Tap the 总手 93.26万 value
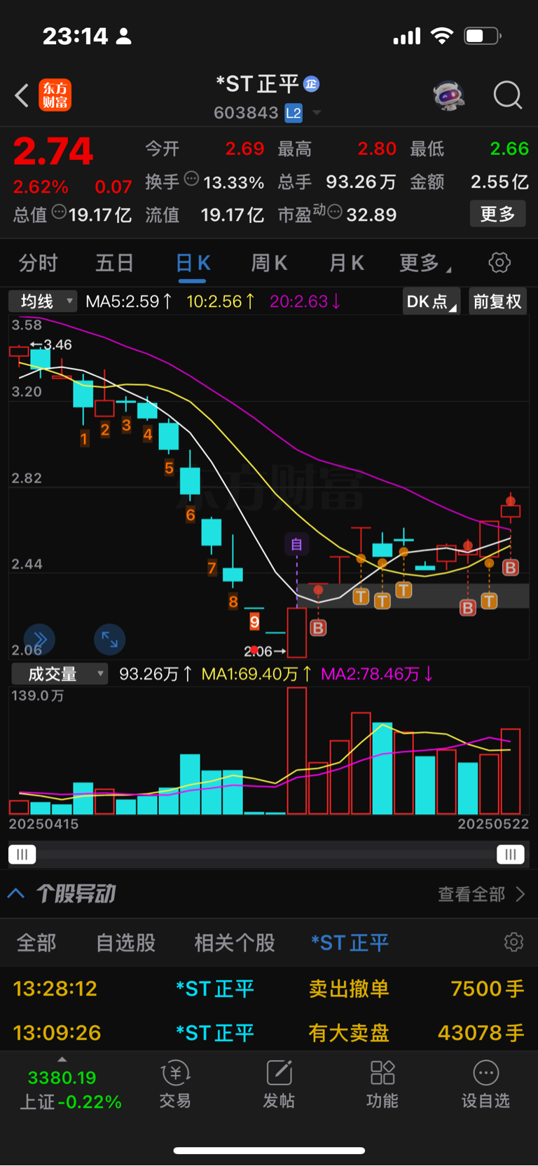The image size is (538, 1166). 361,182
